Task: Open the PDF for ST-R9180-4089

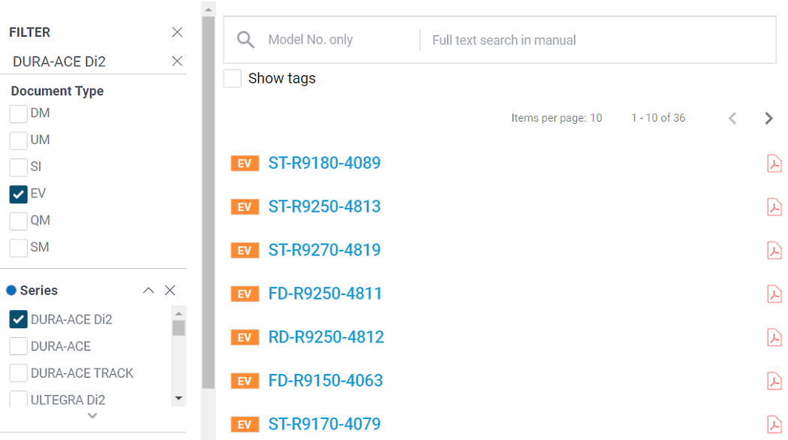Action: (x=774, y=163)
